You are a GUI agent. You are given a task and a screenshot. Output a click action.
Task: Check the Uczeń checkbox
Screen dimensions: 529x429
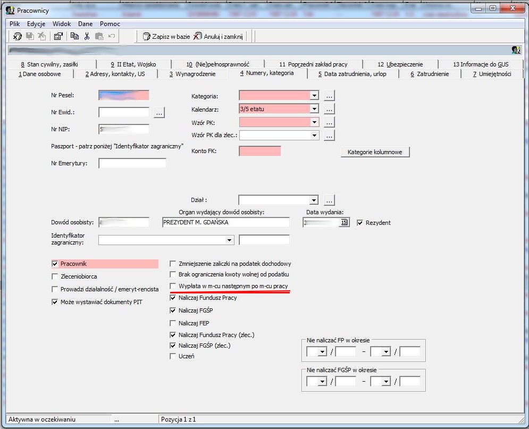[x=173, y=356]
